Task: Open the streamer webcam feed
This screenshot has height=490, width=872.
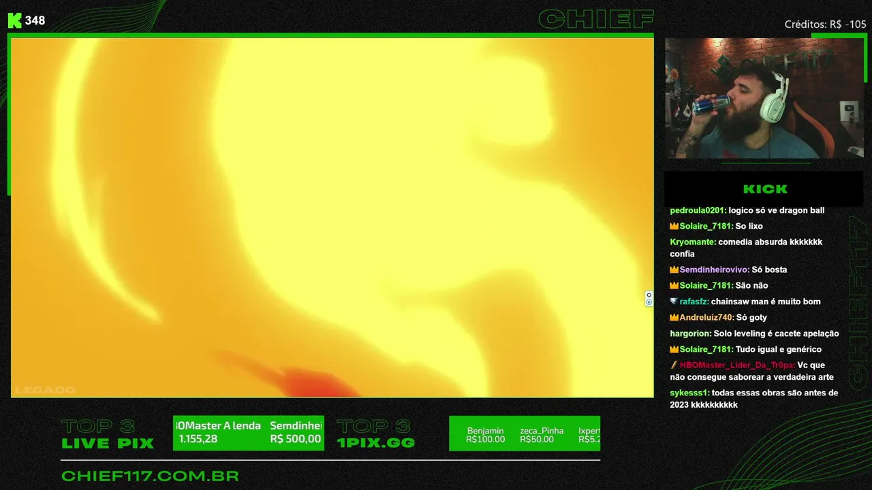Action: point(764,98)
